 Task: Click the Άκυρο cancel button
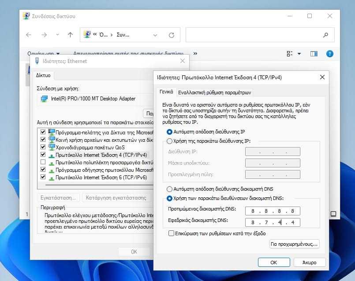(x=310, y=263)
